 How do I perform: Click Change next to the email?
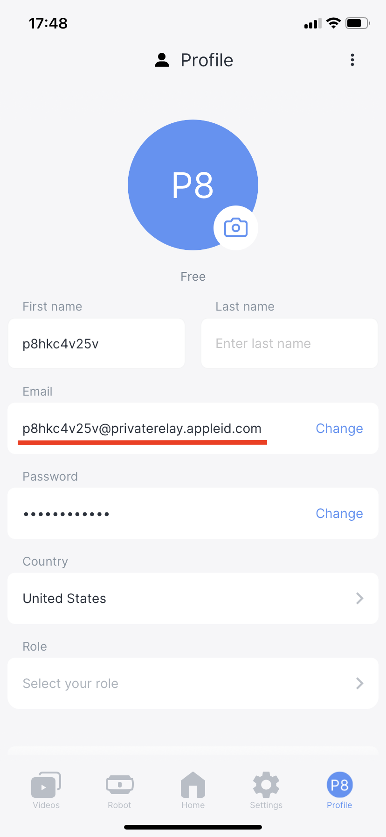point(339,428)
